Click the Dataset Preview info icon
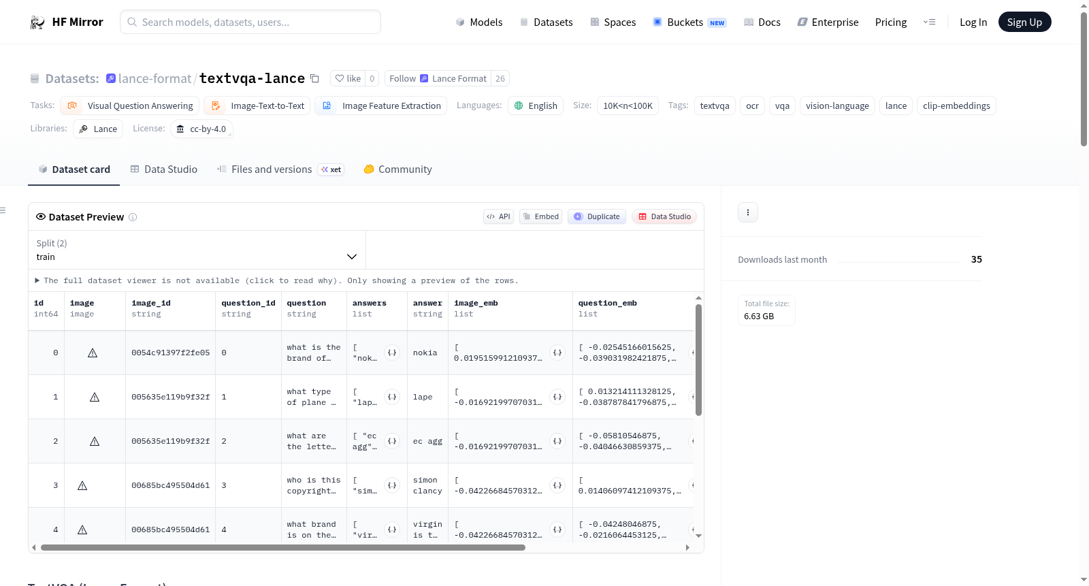This screenshot has width=1089, height=586. (x=133, y=217)
